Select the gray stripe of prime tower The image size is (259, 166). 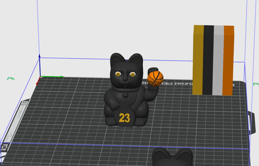click(218, 60)
